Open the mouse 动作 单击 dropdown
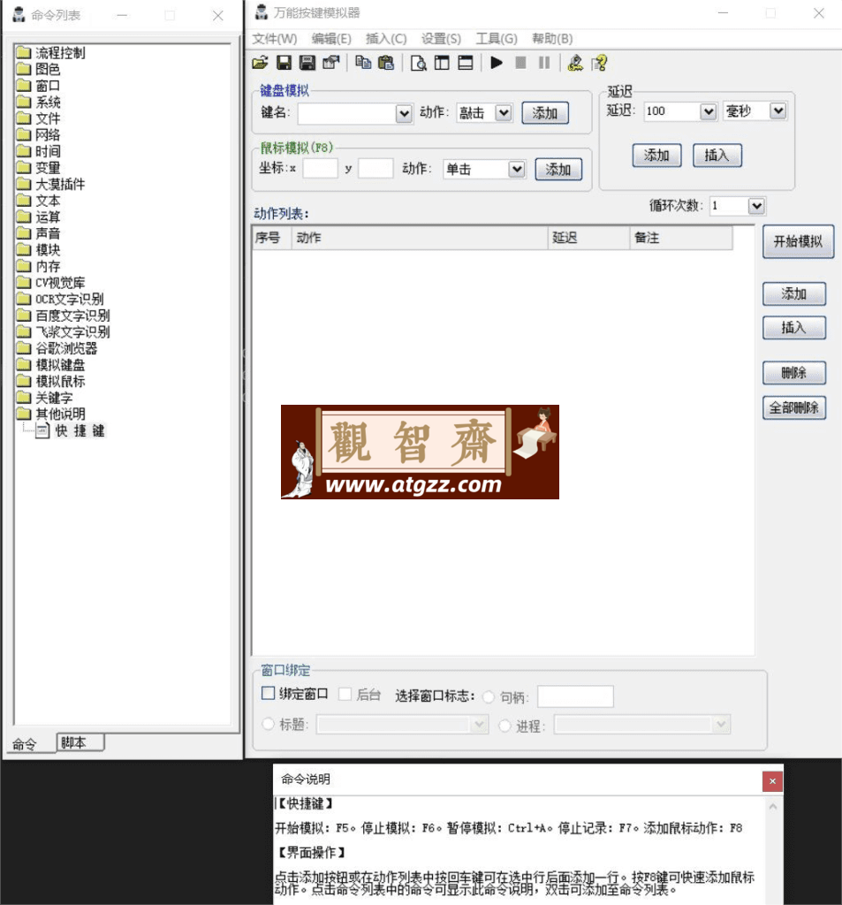Screen dimensions: 842x905 [517, 169]
